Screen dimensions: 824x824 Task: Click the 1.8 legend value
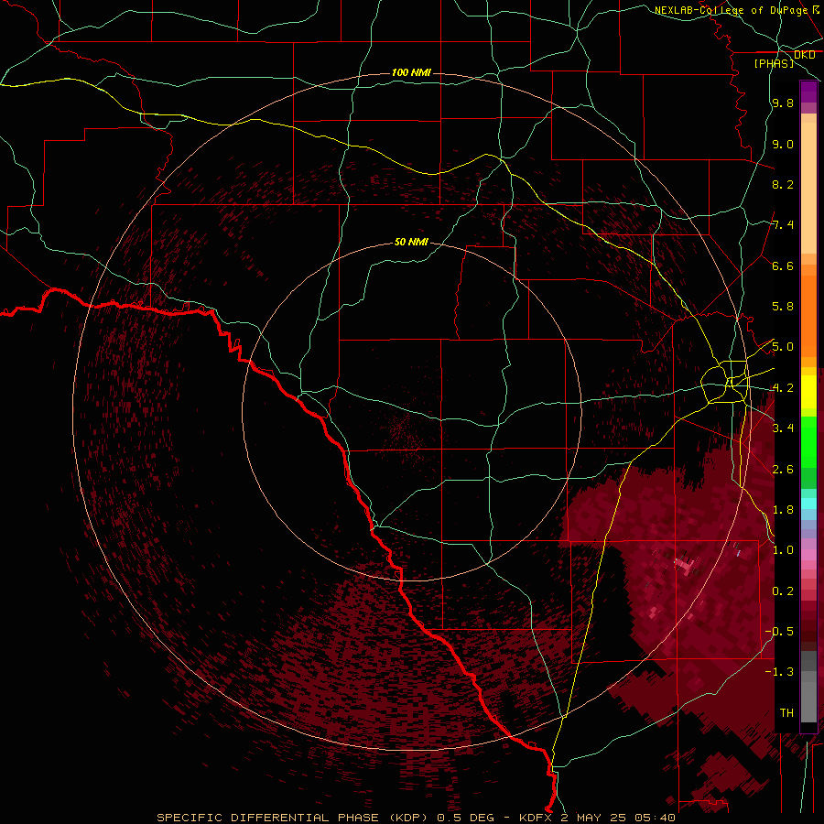[783, 510]
